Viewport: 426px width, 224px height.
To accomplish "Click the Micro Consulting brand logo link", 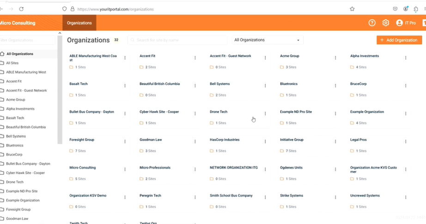I will click(x=18, y=23).
